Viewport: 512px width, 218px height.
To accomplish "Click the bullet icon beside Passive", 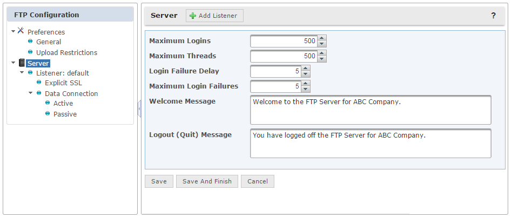I will tap(48, 113).
